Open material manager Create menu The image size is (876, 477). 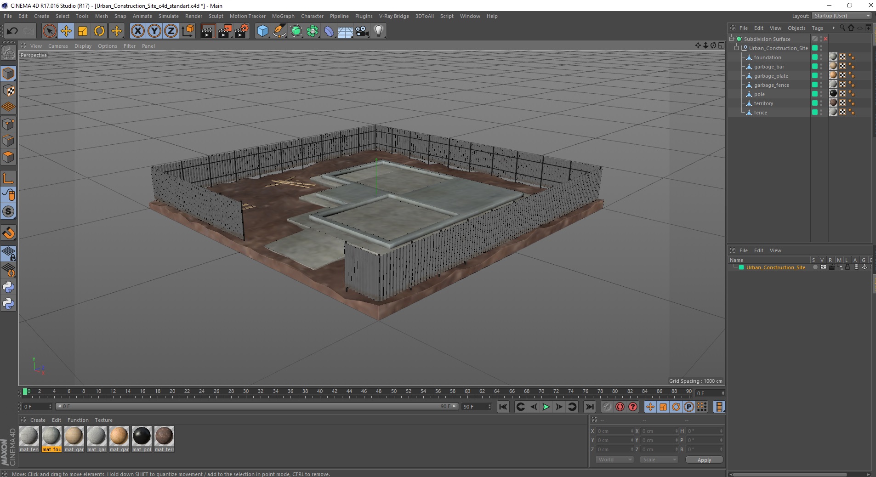click(38, 420)
